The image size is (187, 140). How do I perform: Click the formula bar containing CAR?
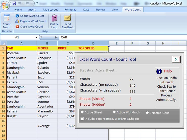123,37
